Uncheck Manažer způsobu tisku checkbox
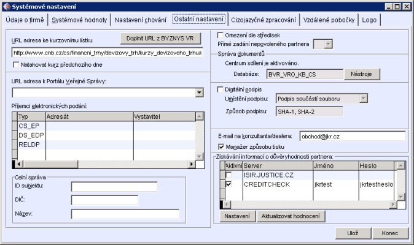 coord(222,146)
